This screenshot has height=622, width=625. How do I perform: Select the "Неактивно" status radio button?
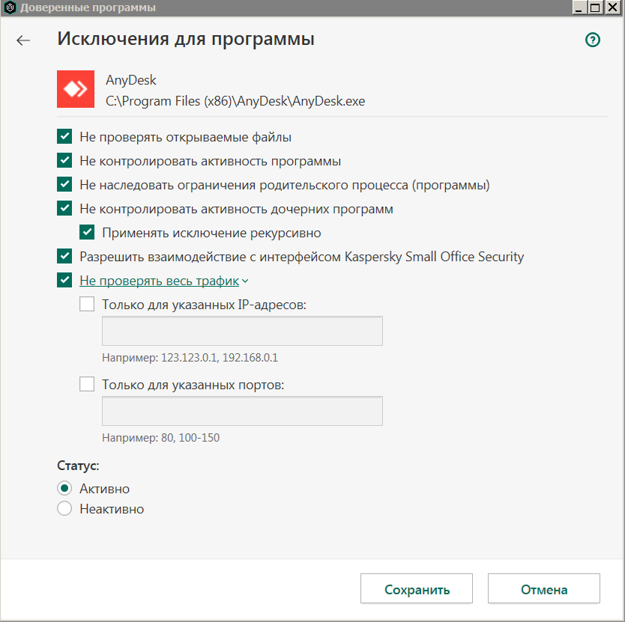pyautogui.click(x=64, y=508)
